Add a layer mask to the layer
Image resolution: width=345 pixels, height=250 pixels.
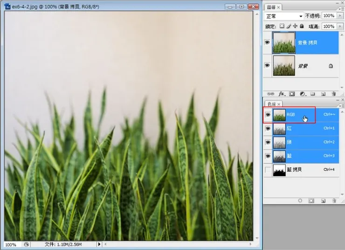[x=292, y=94]
